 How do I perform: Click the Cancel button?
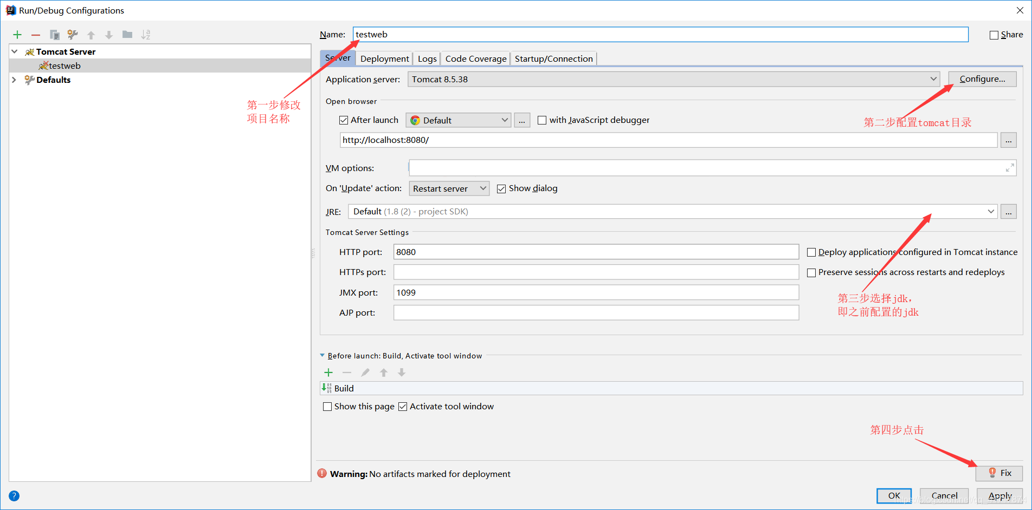(x=945, y=495)
